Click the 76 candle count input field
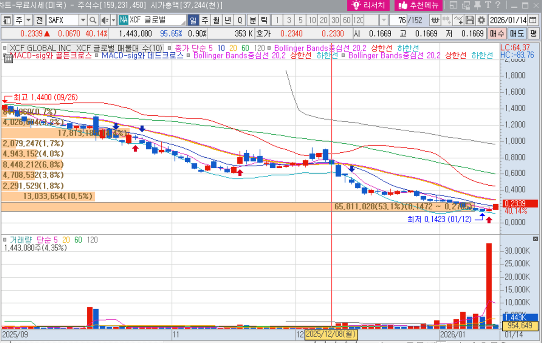 [x=398, y=20]
